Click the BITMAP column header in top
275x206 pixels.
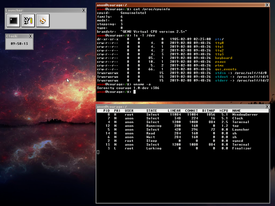(209, 111)
